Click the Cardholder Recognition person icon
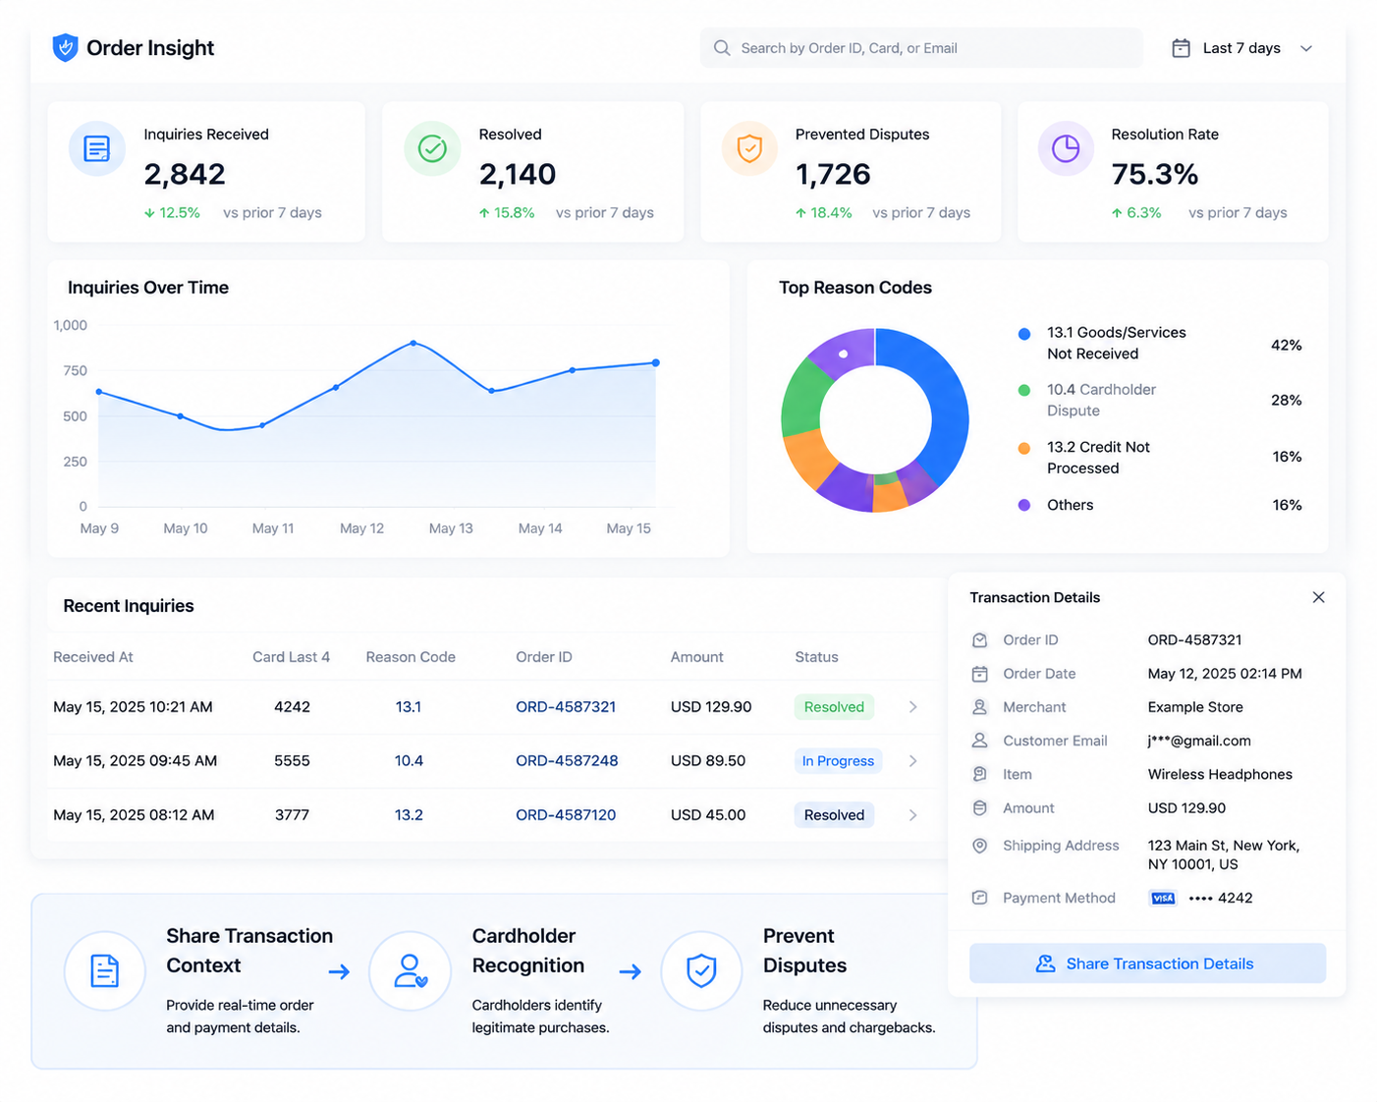 [410, 970]
